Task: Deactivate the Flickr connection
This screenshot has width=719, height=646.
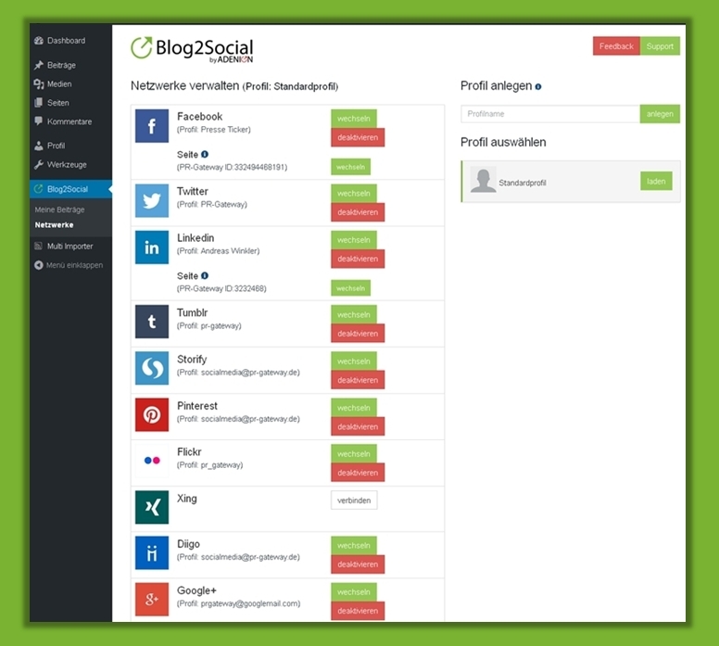Action: pyautogui.click(x=358, y=473)
